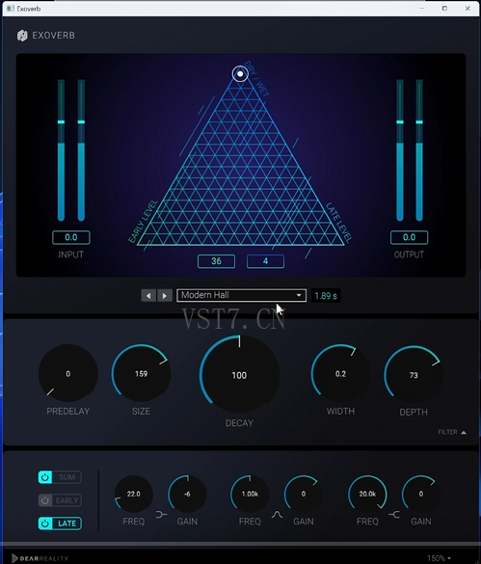Click the OUTPUT gain value box
Viewport: 481px width, 564px height.
click(409, 237)
